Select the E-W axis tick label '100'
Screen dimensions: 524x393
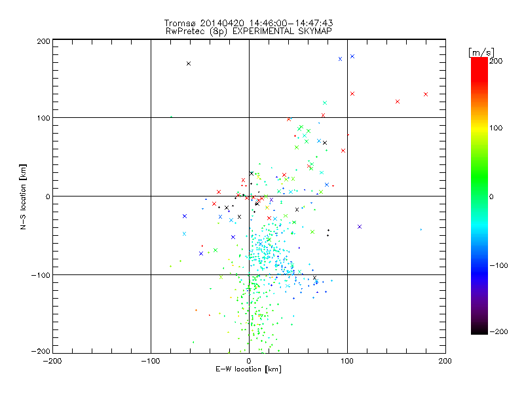347,361
